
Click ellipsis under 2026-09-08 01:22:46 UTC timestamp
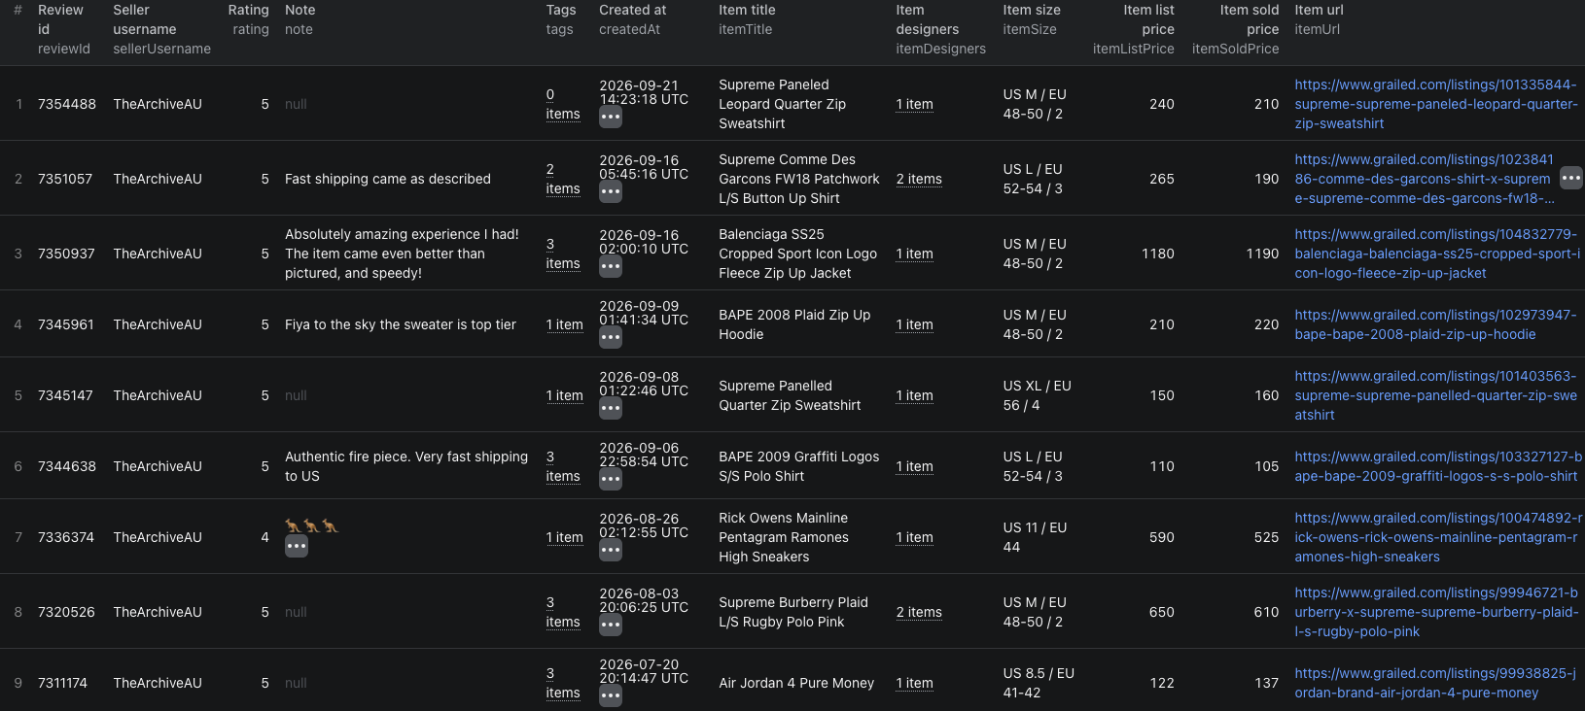click(x=611, y=409)
